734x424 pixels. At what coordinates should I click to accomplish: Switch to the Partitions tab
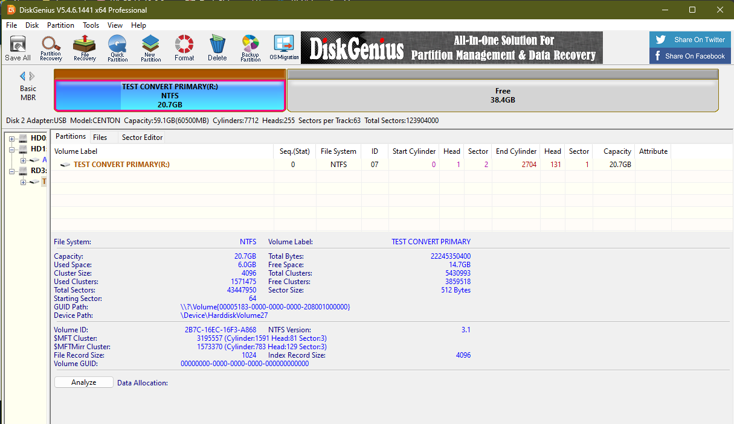pyautogui.click(x=71, y=137)
